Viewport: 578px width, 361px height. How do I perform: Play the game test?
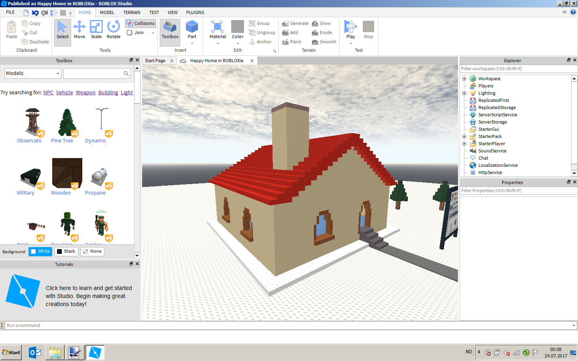click(351, 29)
